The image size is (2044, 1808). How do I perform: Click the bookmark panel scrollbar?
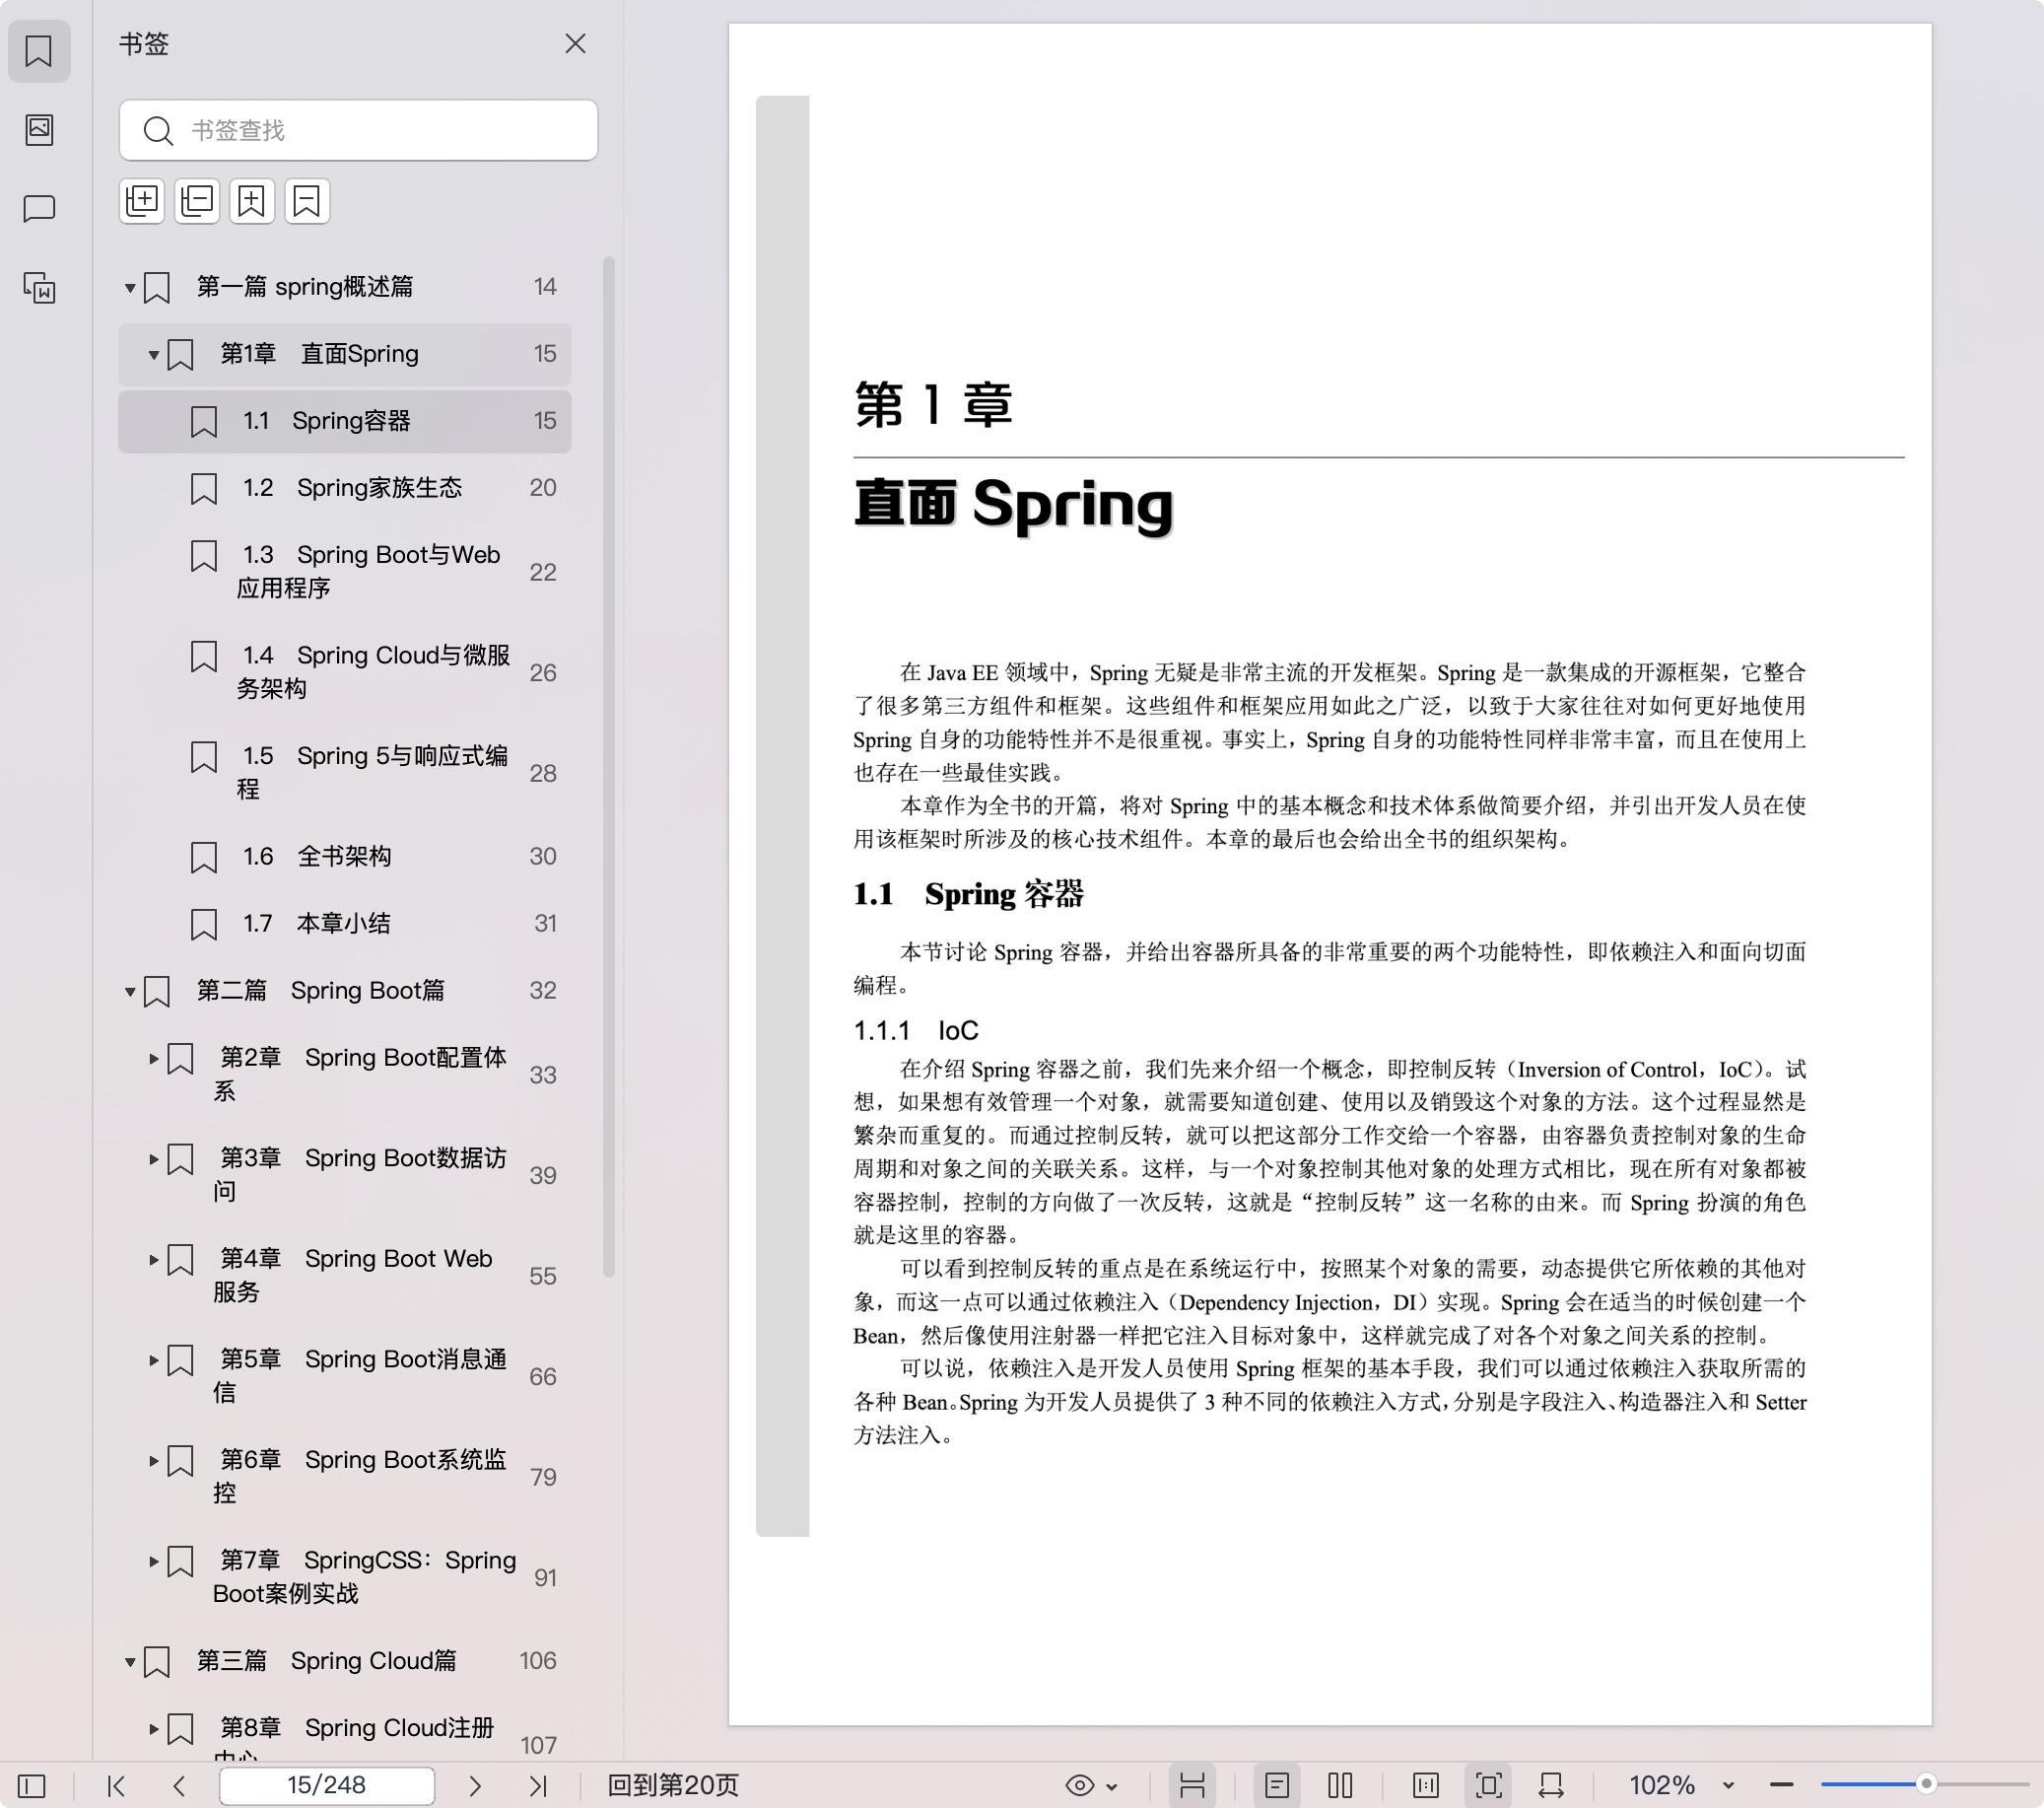pos(608,766)
